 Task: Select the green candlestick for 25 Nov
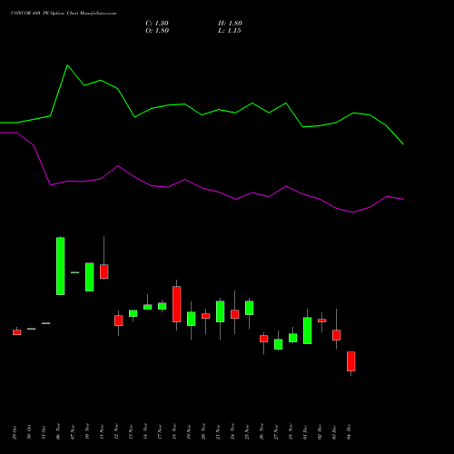click(250, 308)
